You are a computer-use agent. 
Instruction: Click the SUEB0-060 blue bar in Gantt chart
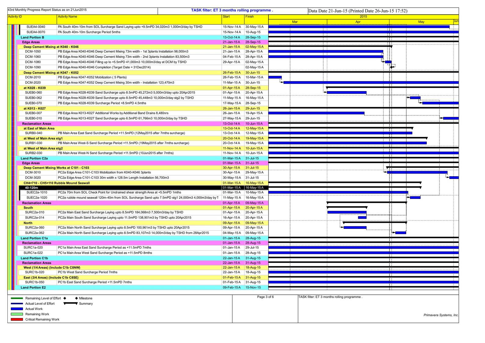pyautogui.click(x=347, y=93)
